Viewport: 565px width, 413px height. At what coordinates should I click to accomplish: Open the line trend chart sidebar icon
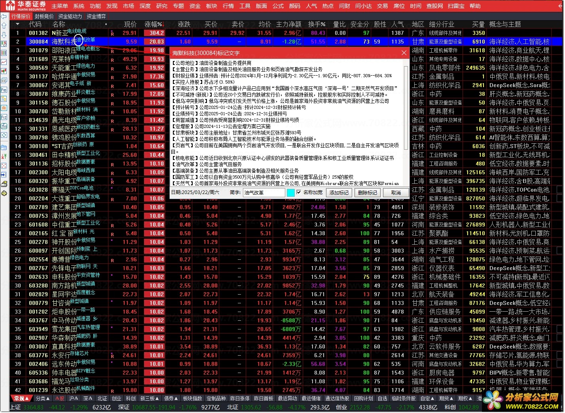[4, 62]
